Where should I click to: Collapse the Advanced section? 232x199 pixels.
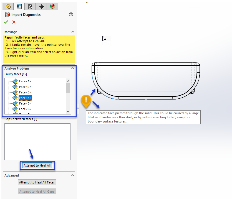tap(73, 175)
